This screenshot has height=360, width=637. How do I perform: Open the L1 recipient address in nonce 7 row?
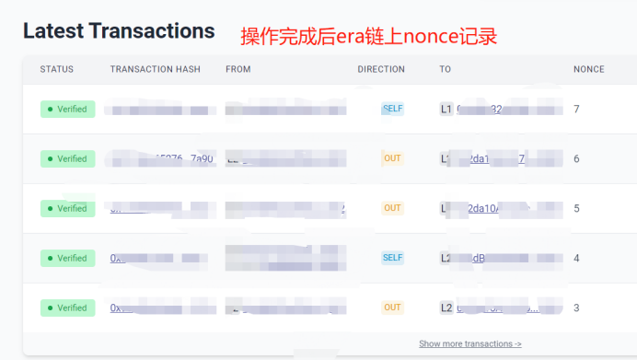(509, 110)
